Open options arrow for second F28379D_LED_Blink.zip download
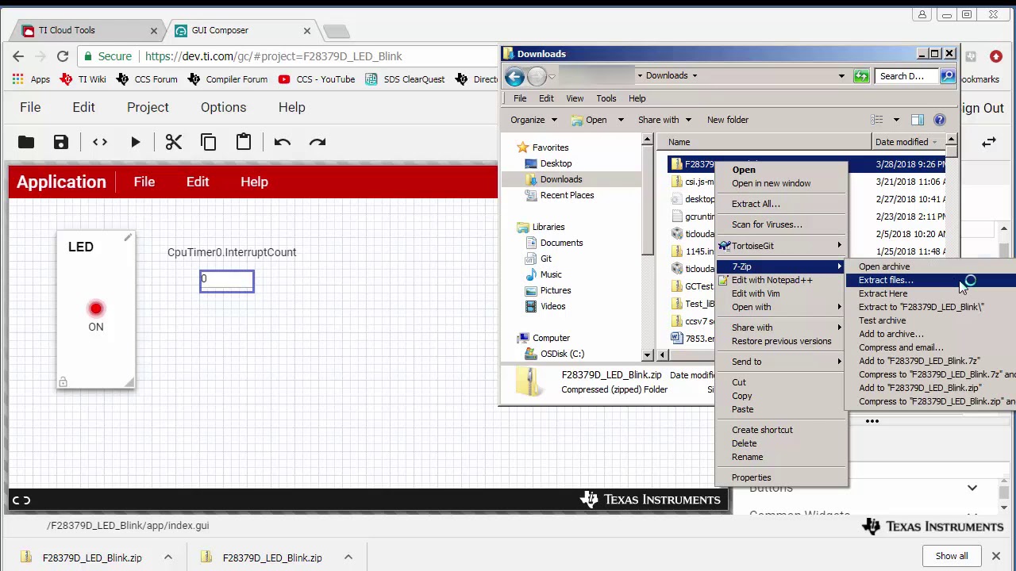This screenshot has width=1016, height=571. pos(348,558)
